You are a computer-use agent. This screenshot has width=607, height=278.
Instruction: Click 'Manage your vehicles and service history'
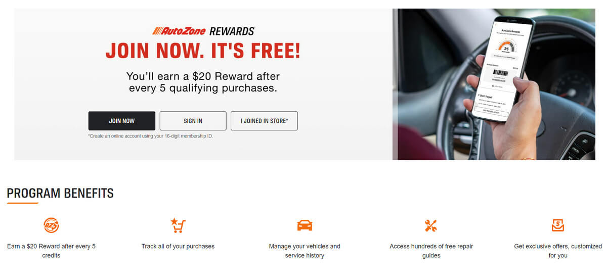tap(305, 251)
